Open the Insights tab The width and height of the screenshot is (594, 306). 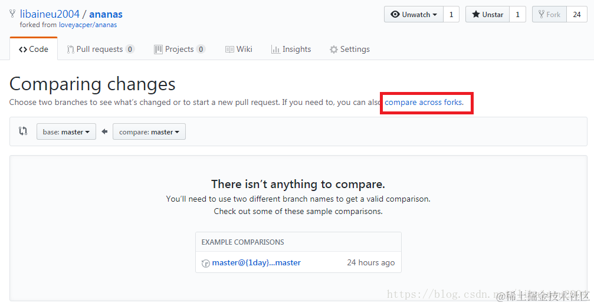291,50
